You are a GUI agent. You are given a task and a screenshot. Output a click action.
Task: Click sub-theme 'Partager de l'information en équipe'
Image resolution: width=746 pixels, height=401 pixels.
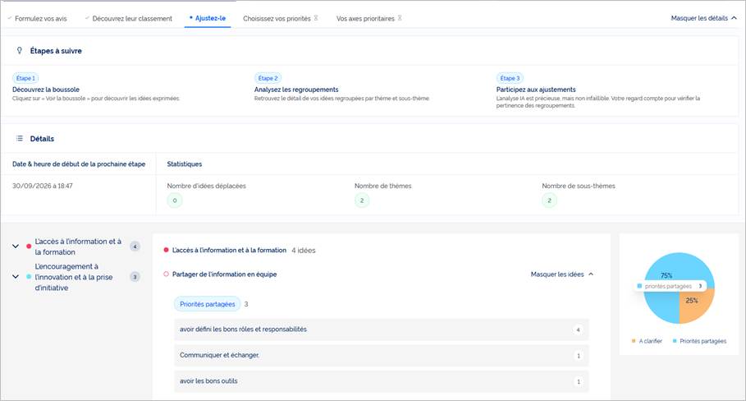(x=224, y=274)
